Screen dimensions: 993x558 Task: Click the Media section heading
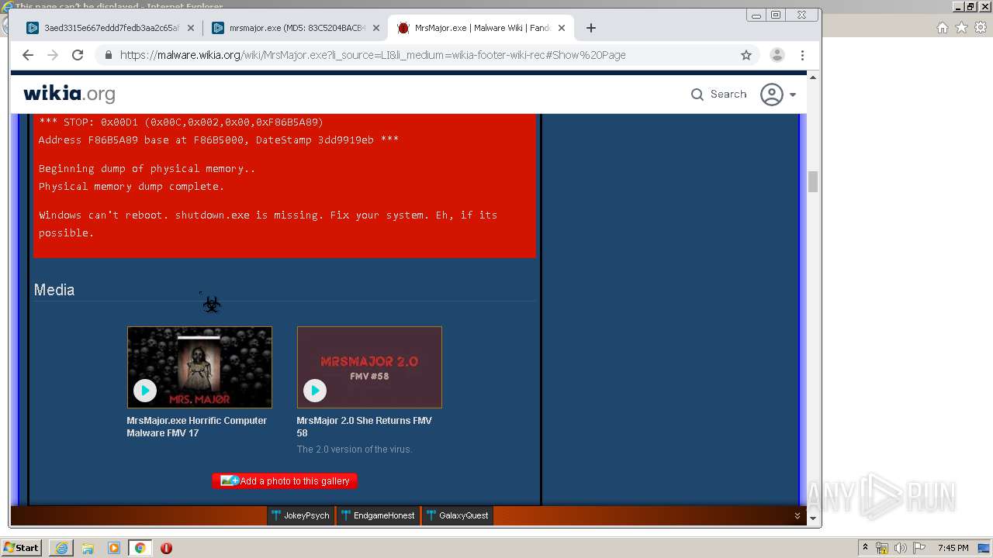point(54,290)
